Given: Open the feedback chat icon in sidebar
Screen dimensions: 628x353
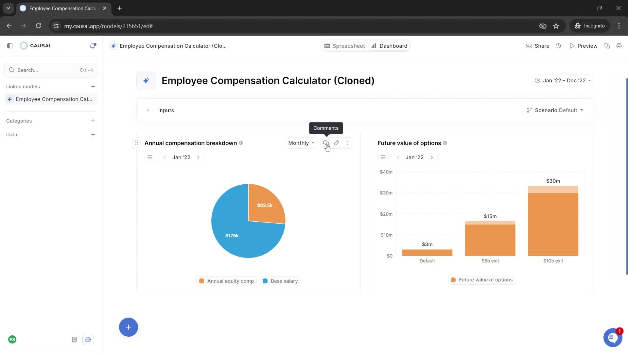Looking at the screenshot, I should (x=88, y=340).
